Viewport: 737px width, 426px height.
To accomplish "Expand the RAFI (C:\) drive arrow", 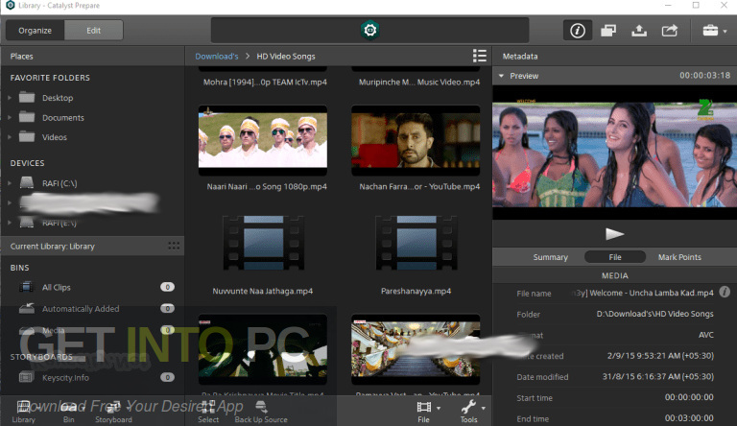I will [x=10, y=183].
